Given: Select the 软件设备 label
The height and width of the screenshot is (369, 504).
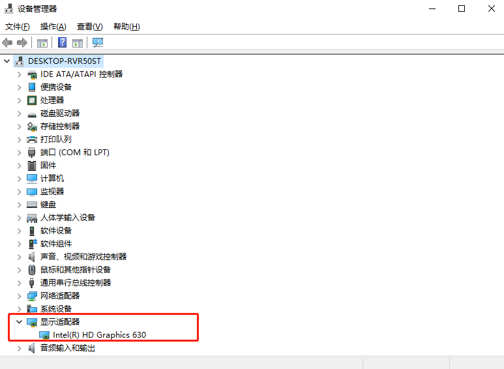Looking at the screenshot, I should coord(56,231).
